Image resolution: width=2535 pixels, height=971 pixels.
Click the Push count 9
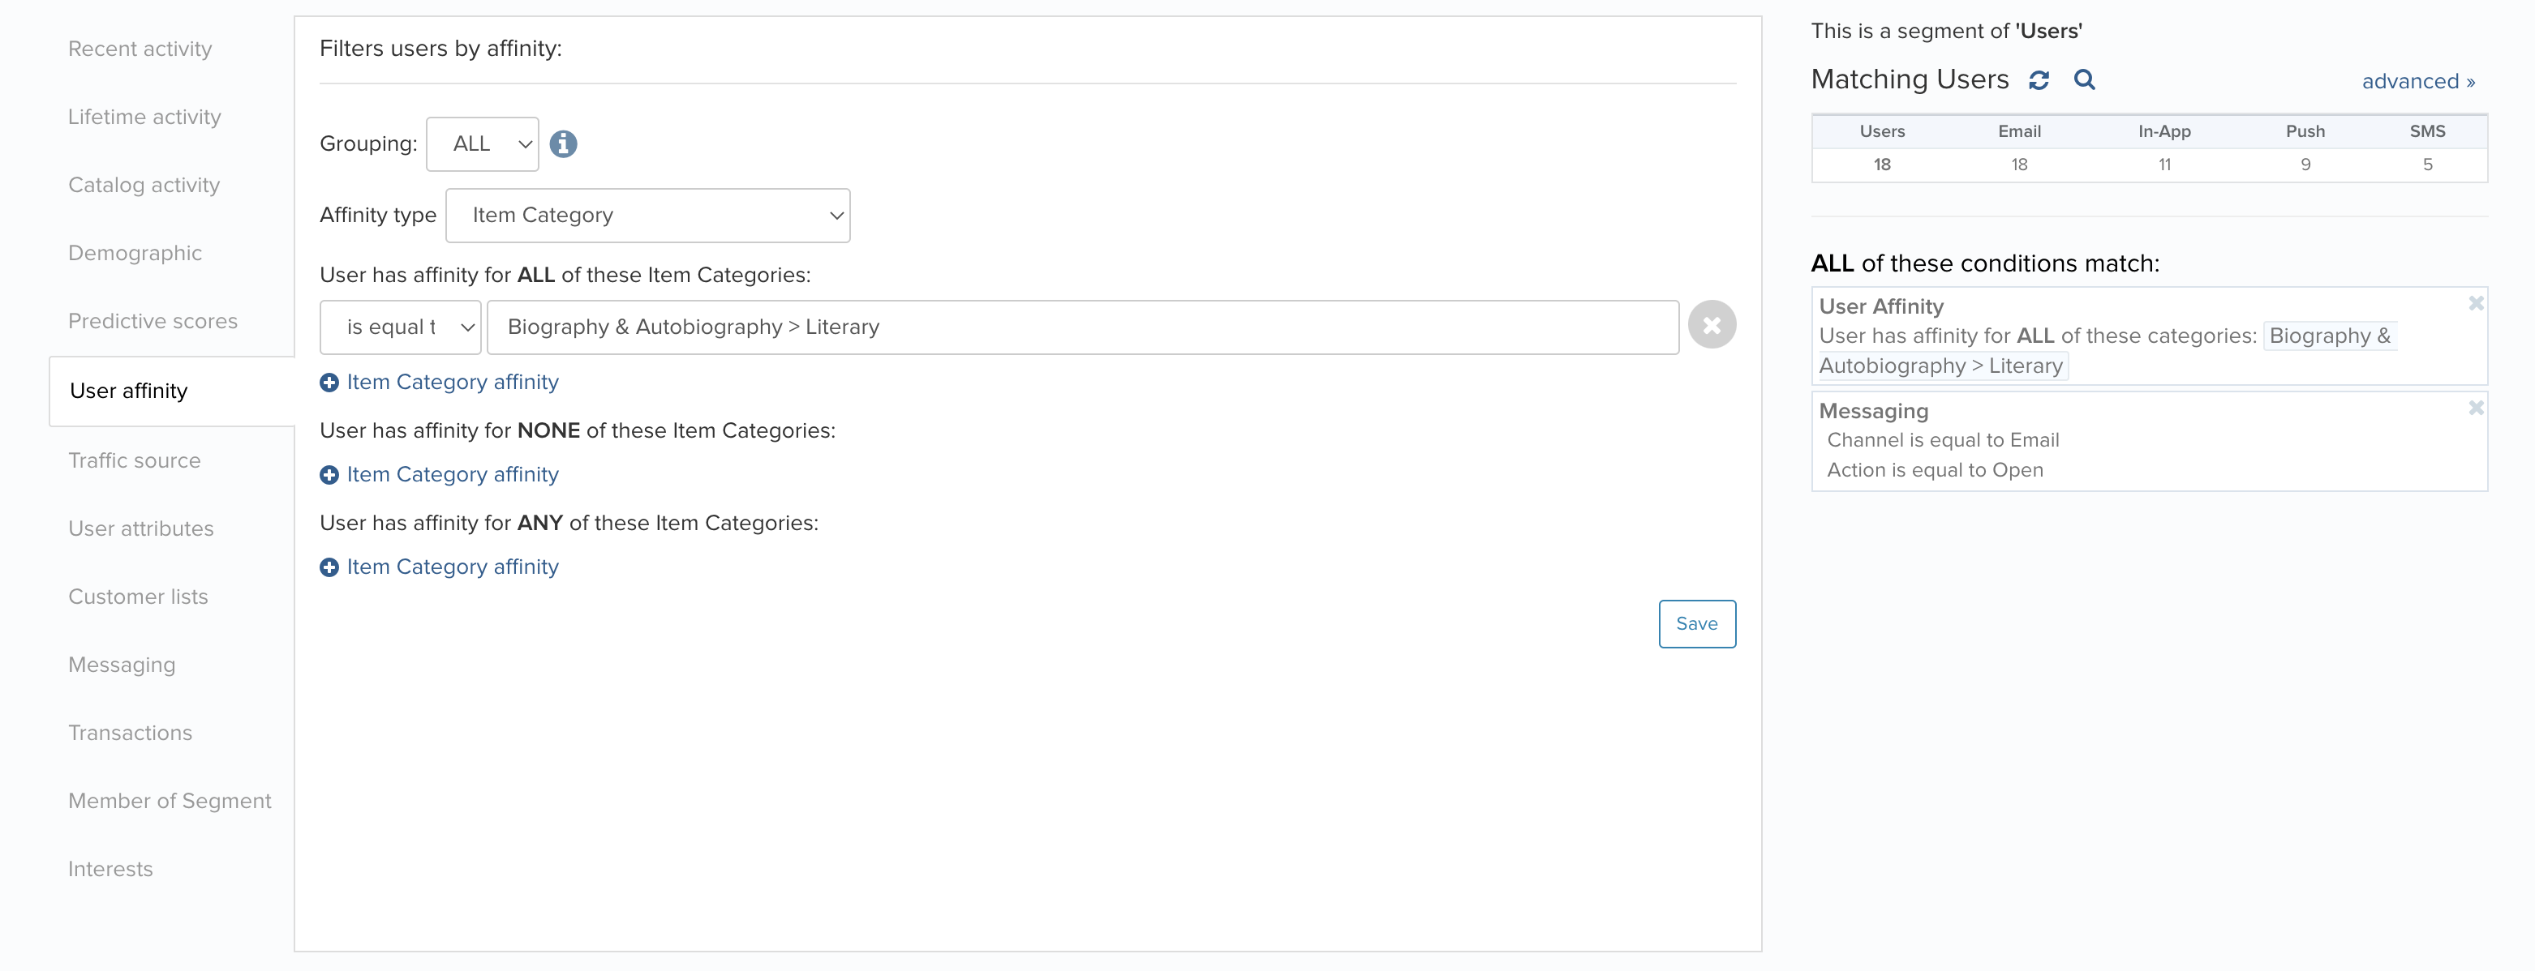click(2305, 165)
